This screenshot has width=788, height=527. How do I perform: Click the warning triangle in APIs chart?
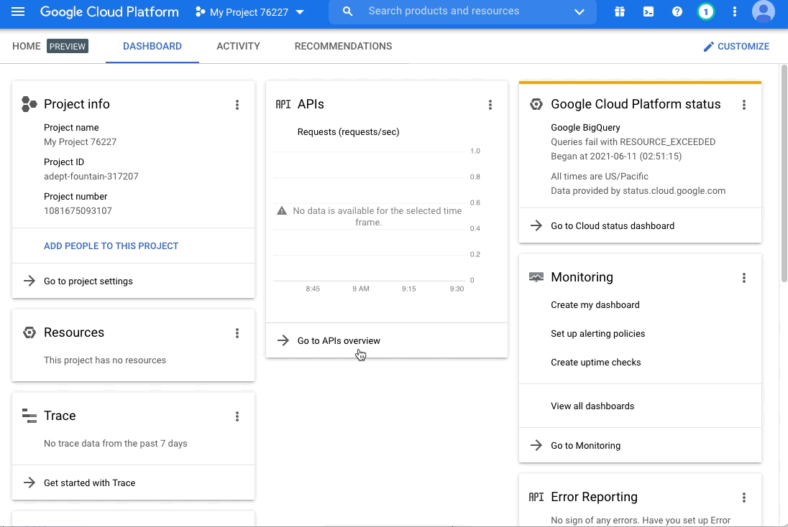click(282, 211)
